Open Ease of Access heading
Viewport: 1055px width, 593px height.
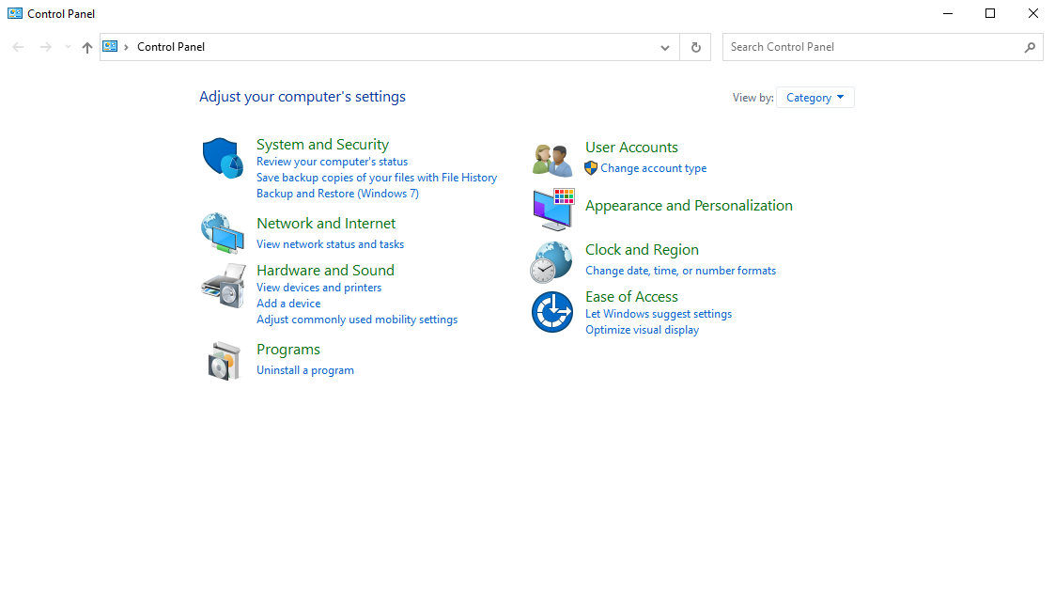631,296
